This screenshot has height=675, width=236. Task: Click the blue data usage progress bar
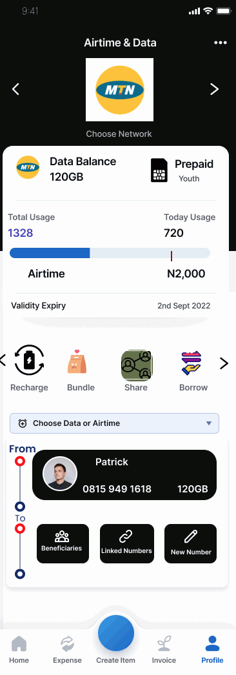coord(50,253)
